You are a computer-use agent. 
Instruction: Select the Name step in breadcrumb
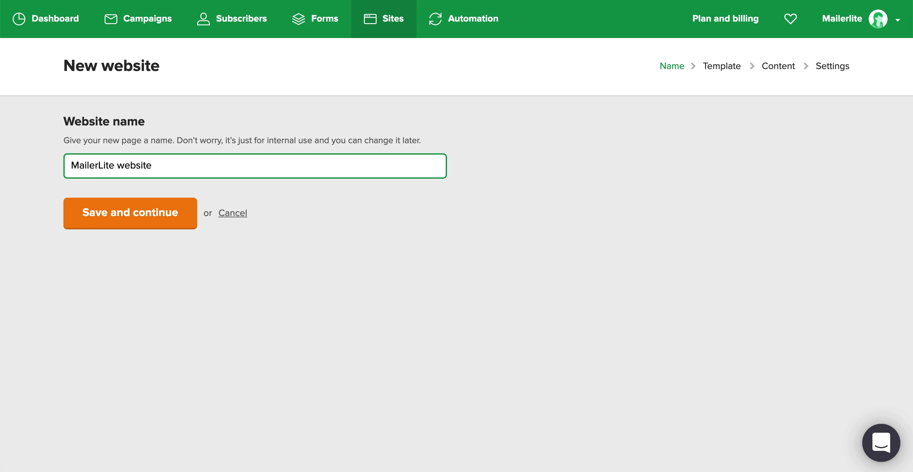(672, 66)
